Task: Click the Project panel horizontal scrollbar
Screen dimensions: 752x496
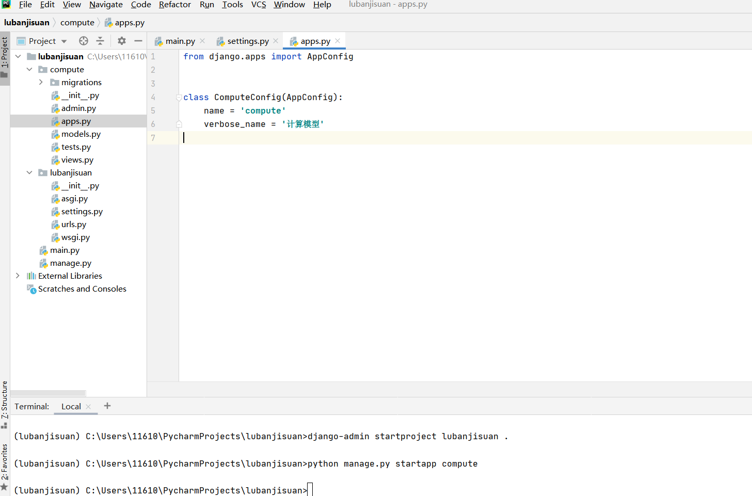Action: pos(48,393)
